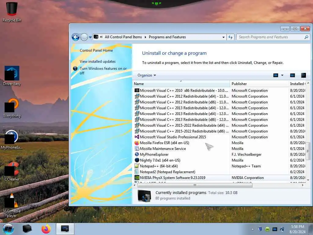This screenshot has height=235, width=313.
Task: Click Programs and Features breadcrumb
Action: [167, 37]
